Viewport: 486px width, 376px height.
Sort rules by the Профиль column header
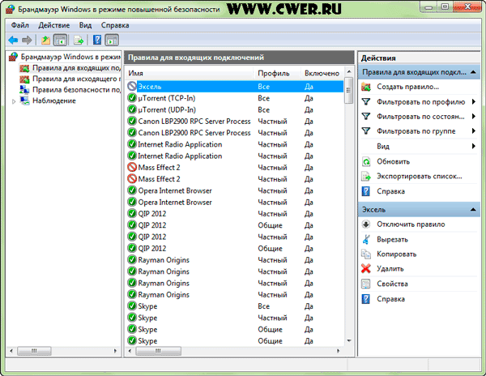273,74
